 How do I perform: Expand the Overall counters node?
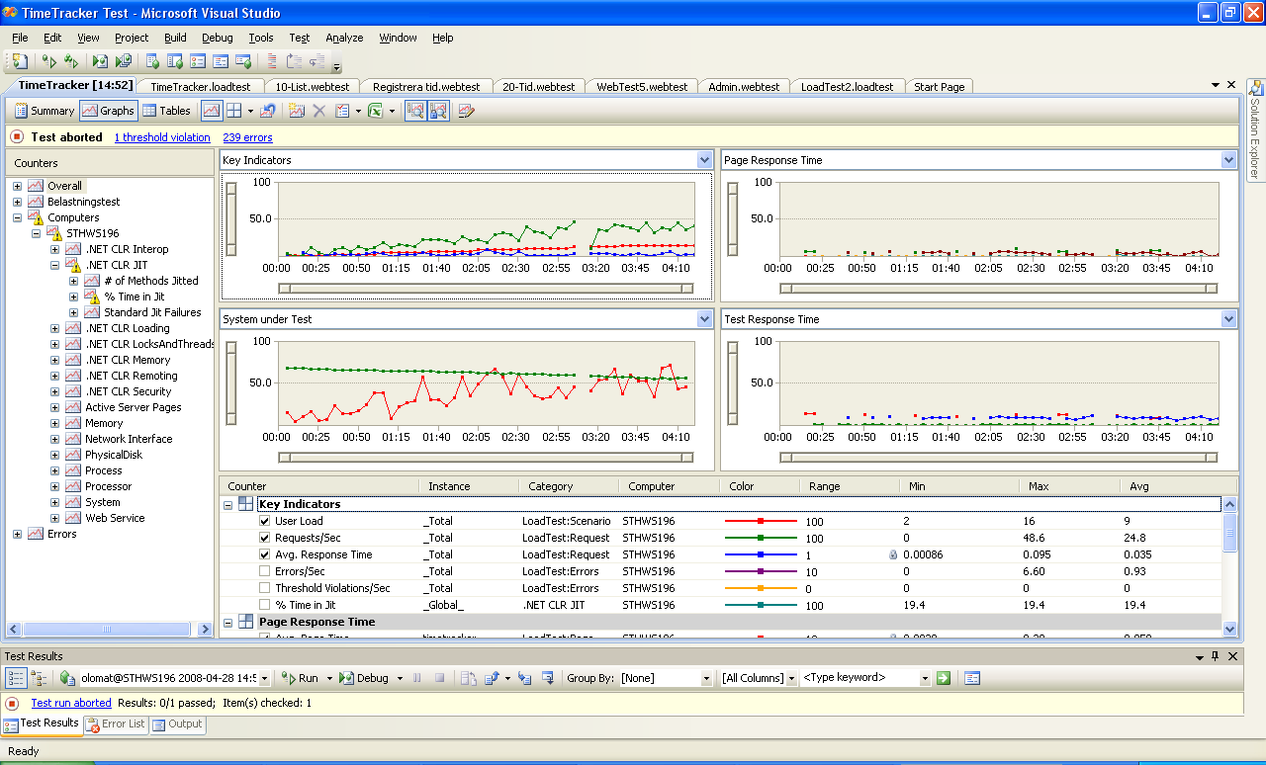point(17,186)
